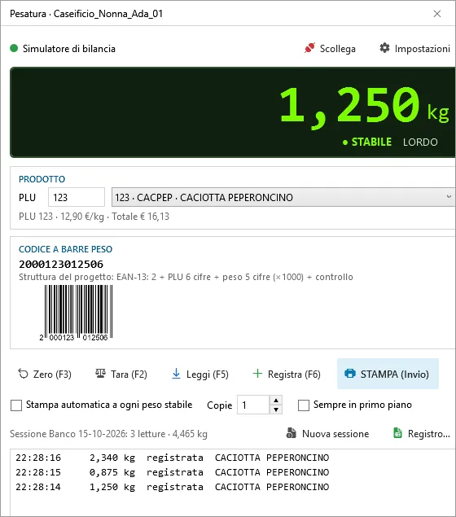Image resolution: width=456 pixels, height=517 pixels.
Task: Decrease Copie with the down arrow
Action: (x=276, y=410)
